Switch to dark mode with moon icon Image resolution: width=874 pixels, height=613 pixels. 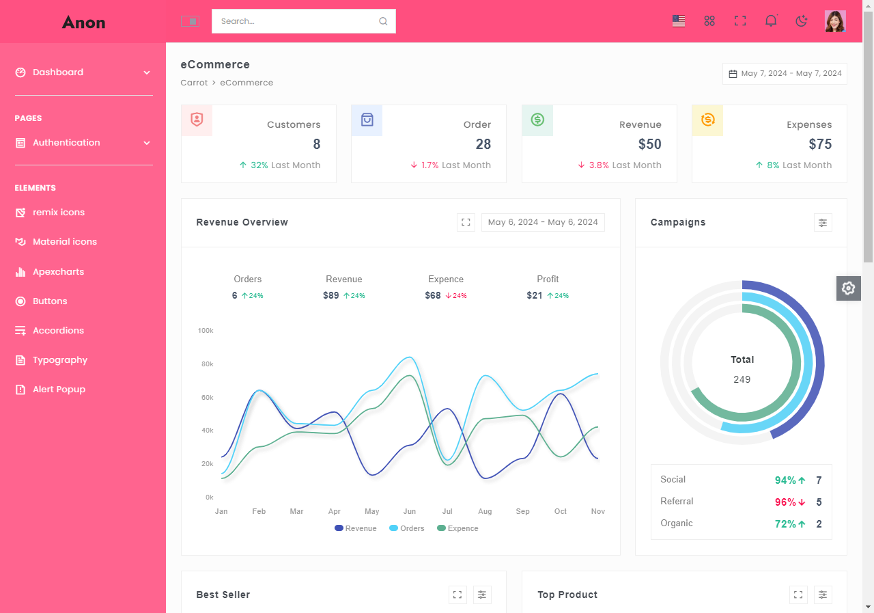(x=802, y=21)
